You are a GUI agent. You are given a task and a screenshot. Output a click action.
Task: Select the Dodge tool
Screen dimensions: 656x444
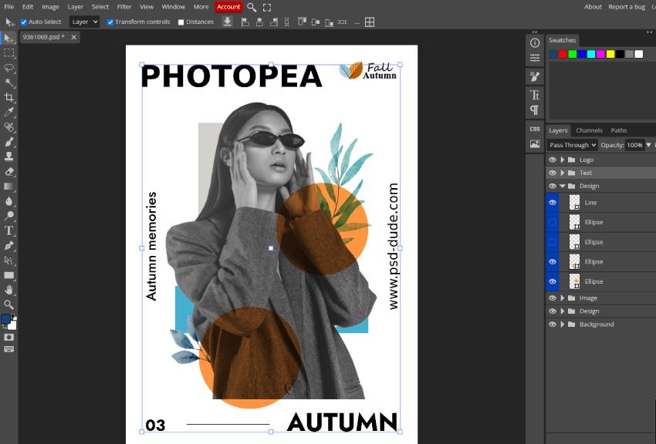[x=8, y=216]
